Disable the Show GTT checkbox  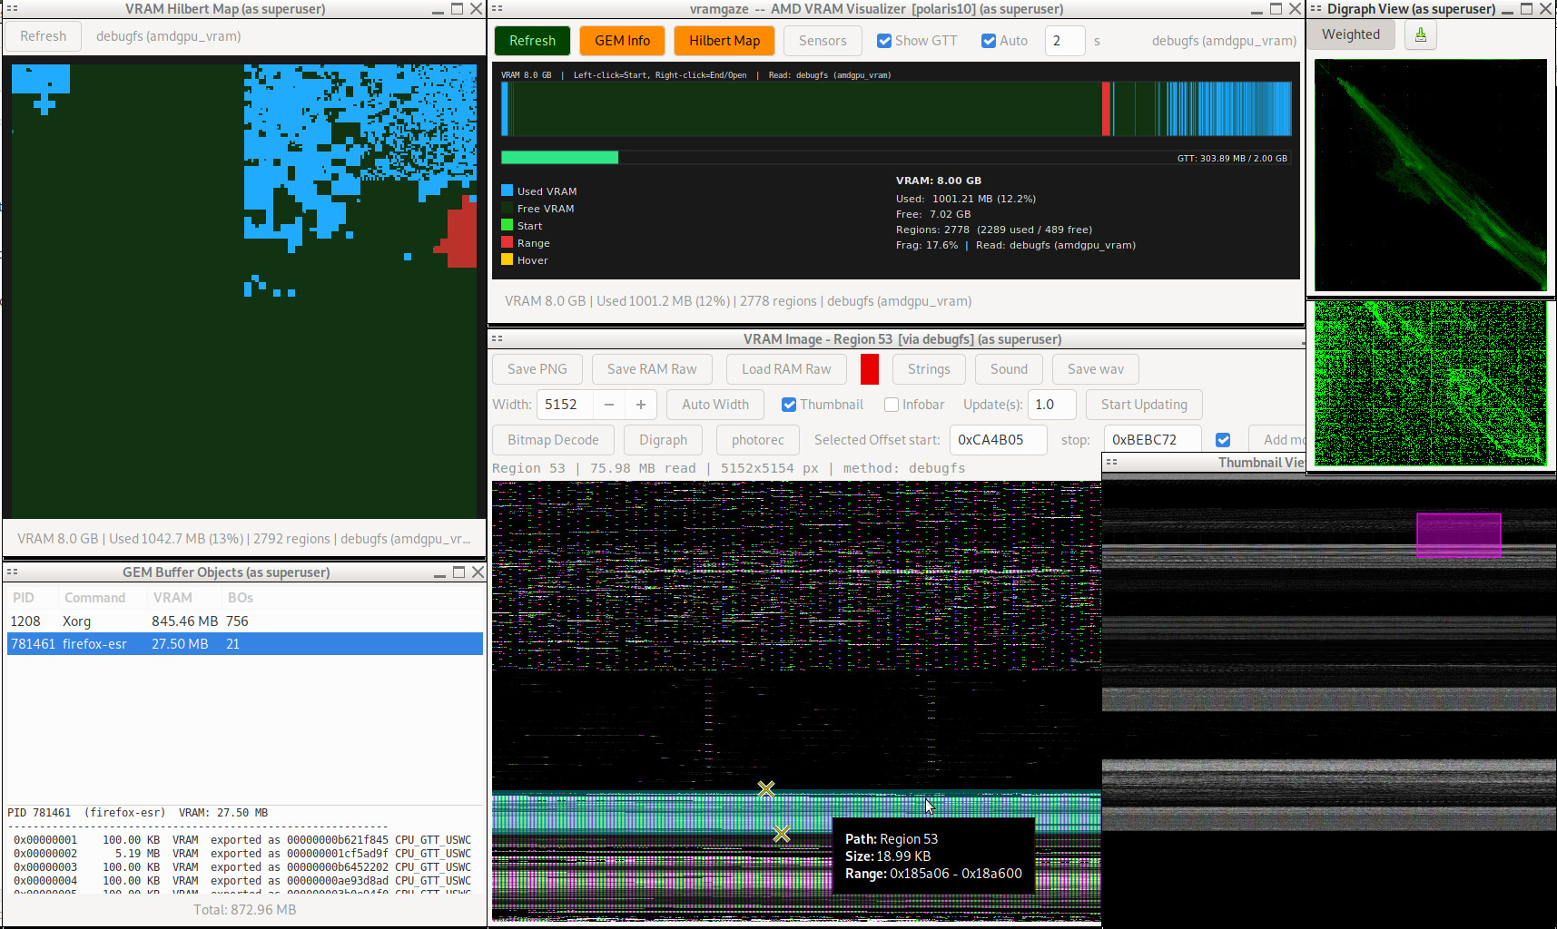[884, 41]
